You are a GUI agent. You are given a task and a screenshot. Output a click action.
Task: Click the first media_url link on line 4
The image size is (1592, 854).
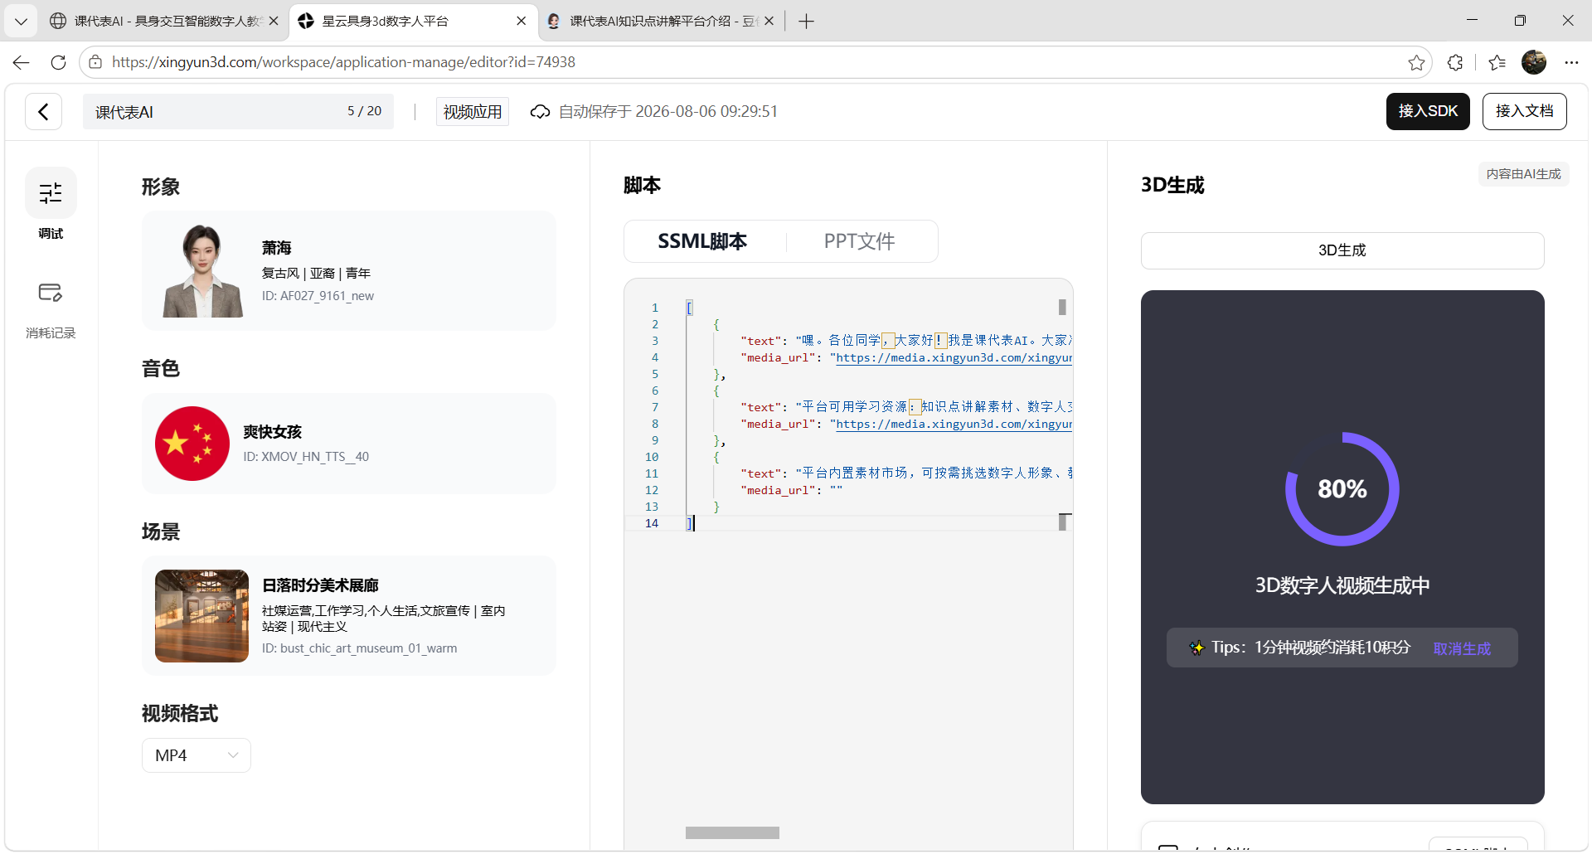pyautogui.click(x=954, y=357)
